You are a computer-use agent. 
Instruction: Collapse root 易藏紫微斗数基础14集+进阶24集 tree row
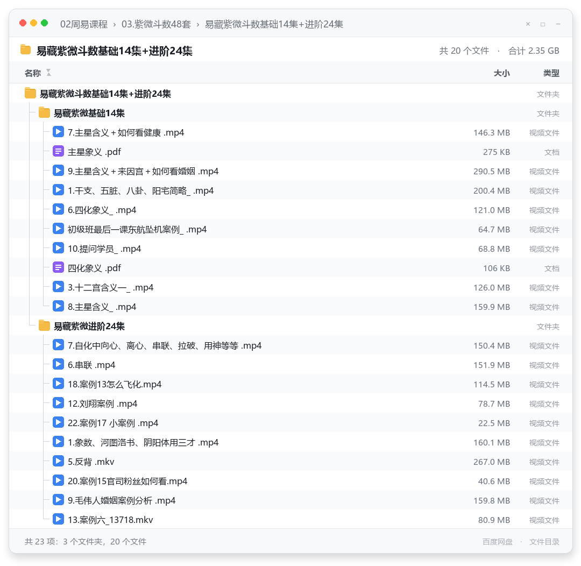coord(105,94)
